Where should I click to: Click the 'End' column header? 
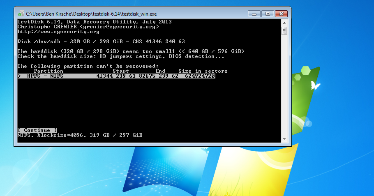[x=160, y=71]
